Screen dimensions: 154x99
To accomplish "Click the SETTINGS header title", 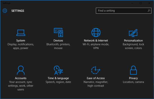I will pyautogui.click(x=18, y=11).
